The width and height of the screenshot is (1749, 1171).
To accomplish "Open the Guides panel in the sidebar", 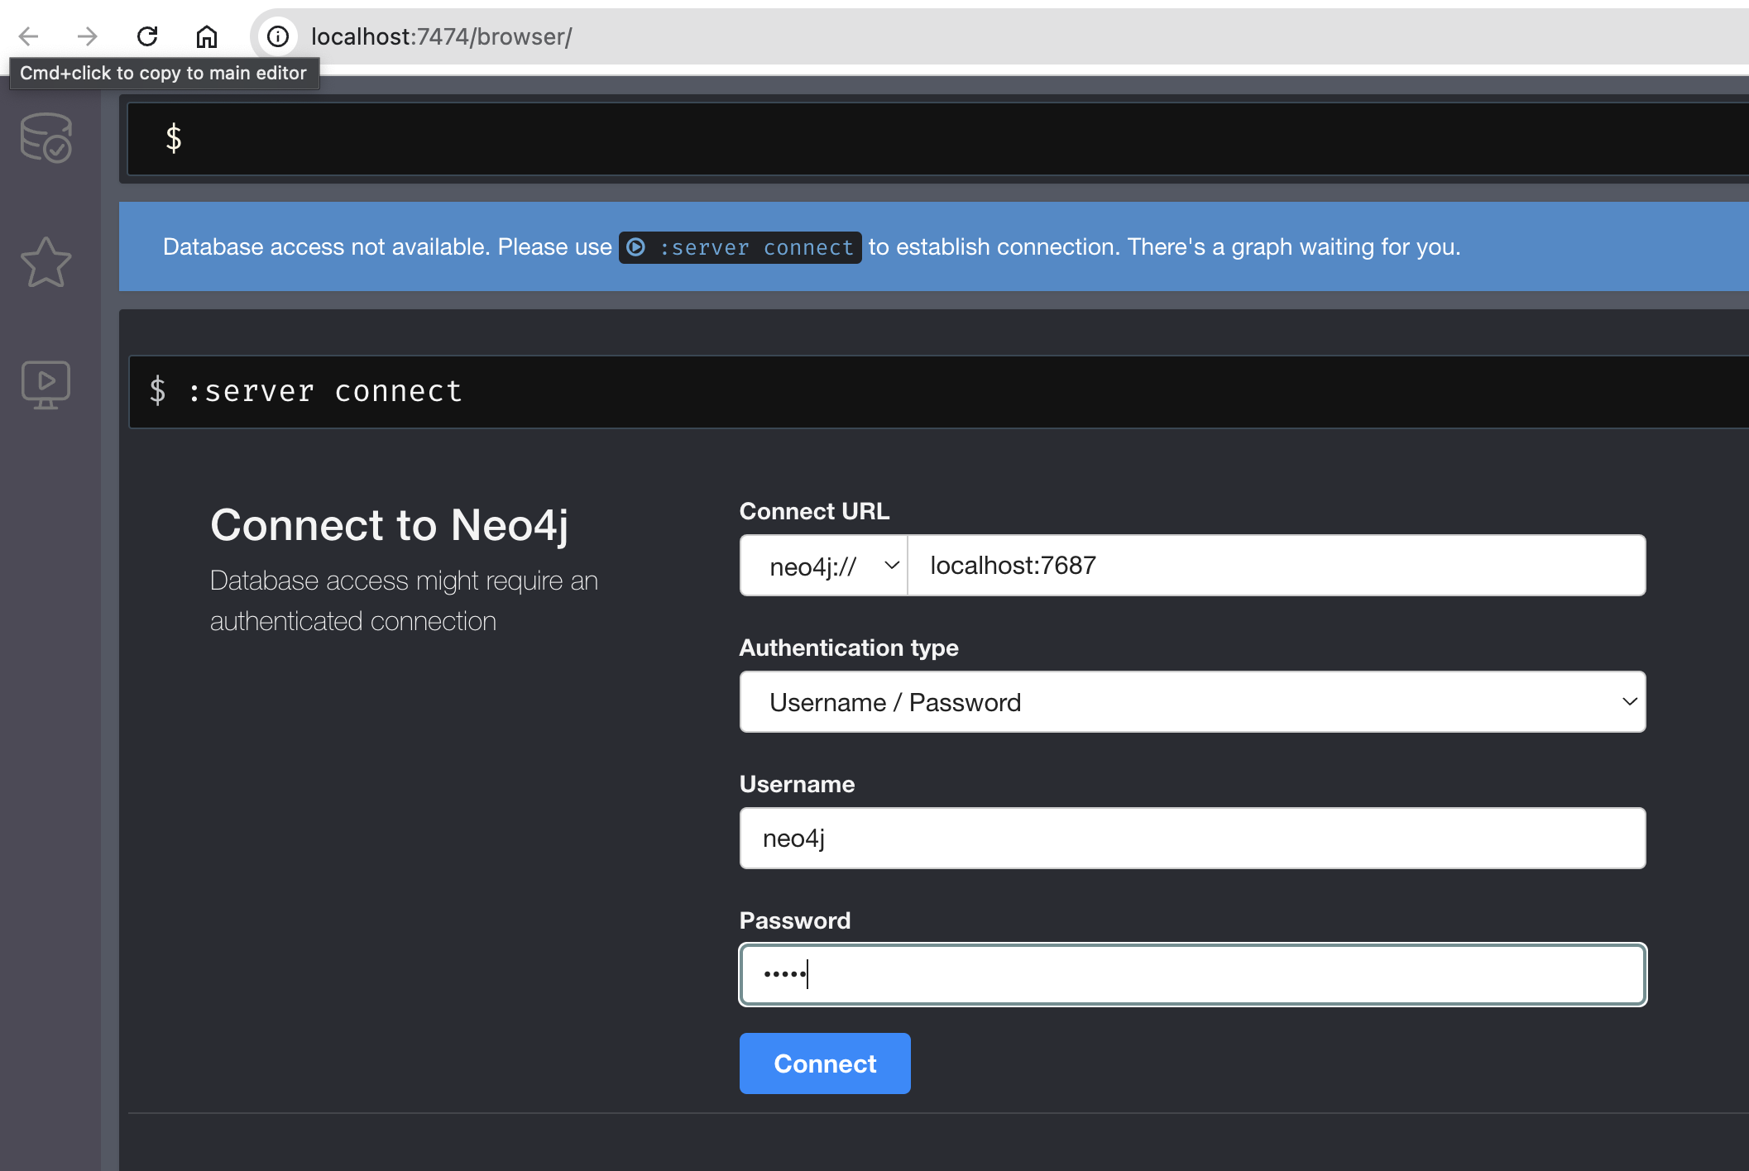I will tap(46, 383).
